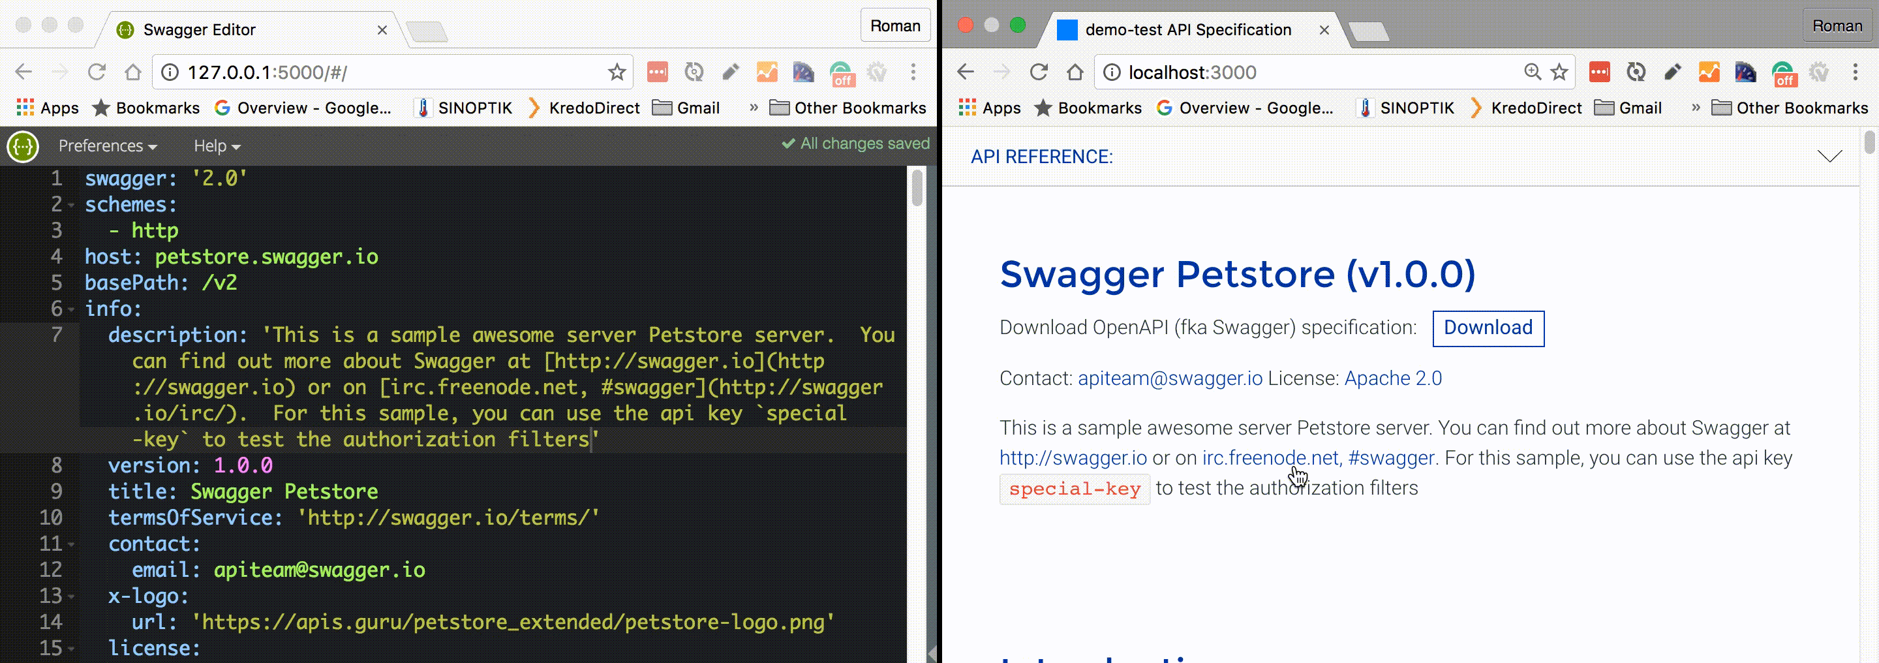Click pen extension icon in demo-test API window
The height and width of the screenshot is (663, 1879).
pos(1673,72)
